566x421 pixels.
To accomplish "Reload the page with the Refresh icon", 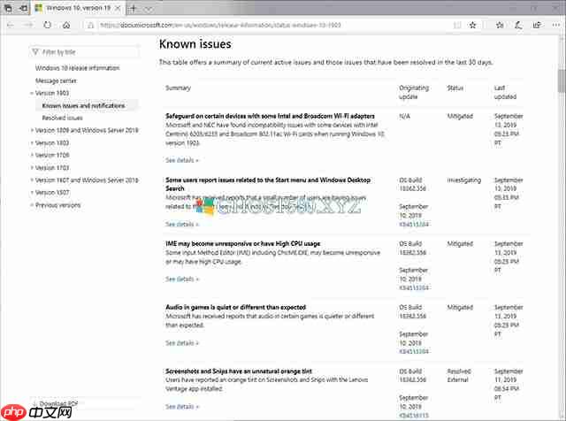I will (47, 25).
